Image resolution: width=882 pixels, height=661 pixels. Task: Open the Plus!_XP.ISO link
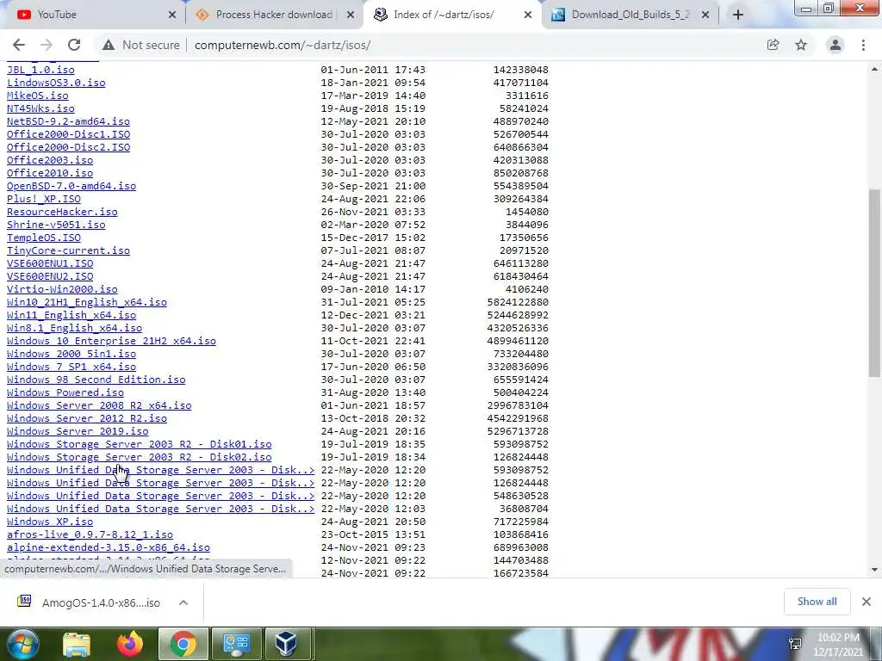pos(43,199)
